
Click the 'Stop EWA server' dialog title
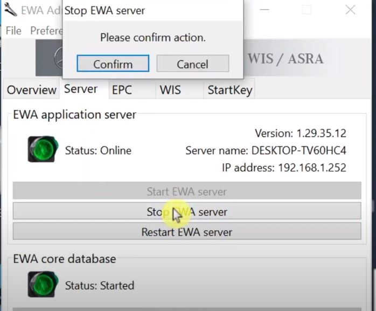105,11
